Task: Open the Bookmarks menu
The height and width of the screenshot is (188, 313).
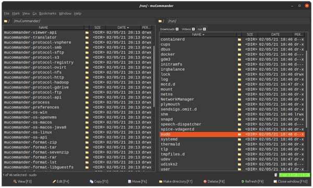Action: (x=47, y=14)
